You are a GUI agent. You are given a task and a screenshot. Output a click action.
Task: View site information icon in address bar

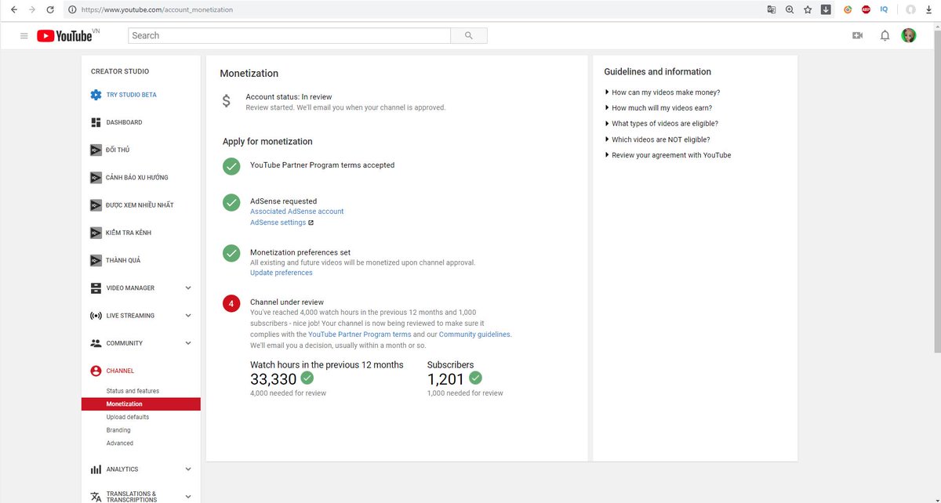point(72,9)
